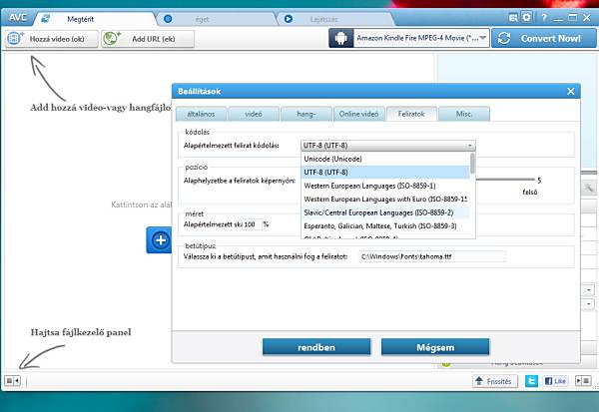Open the általános settings tab

point(201,114)
